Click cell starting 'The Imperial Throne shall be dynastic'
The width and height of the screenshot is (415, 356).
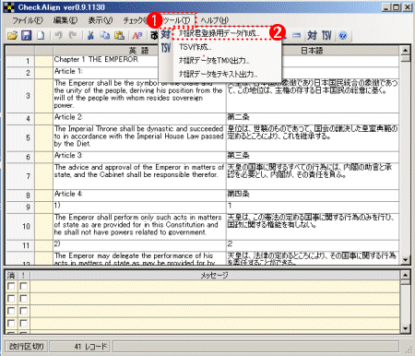pyautogui.click(x=139, y=137)
